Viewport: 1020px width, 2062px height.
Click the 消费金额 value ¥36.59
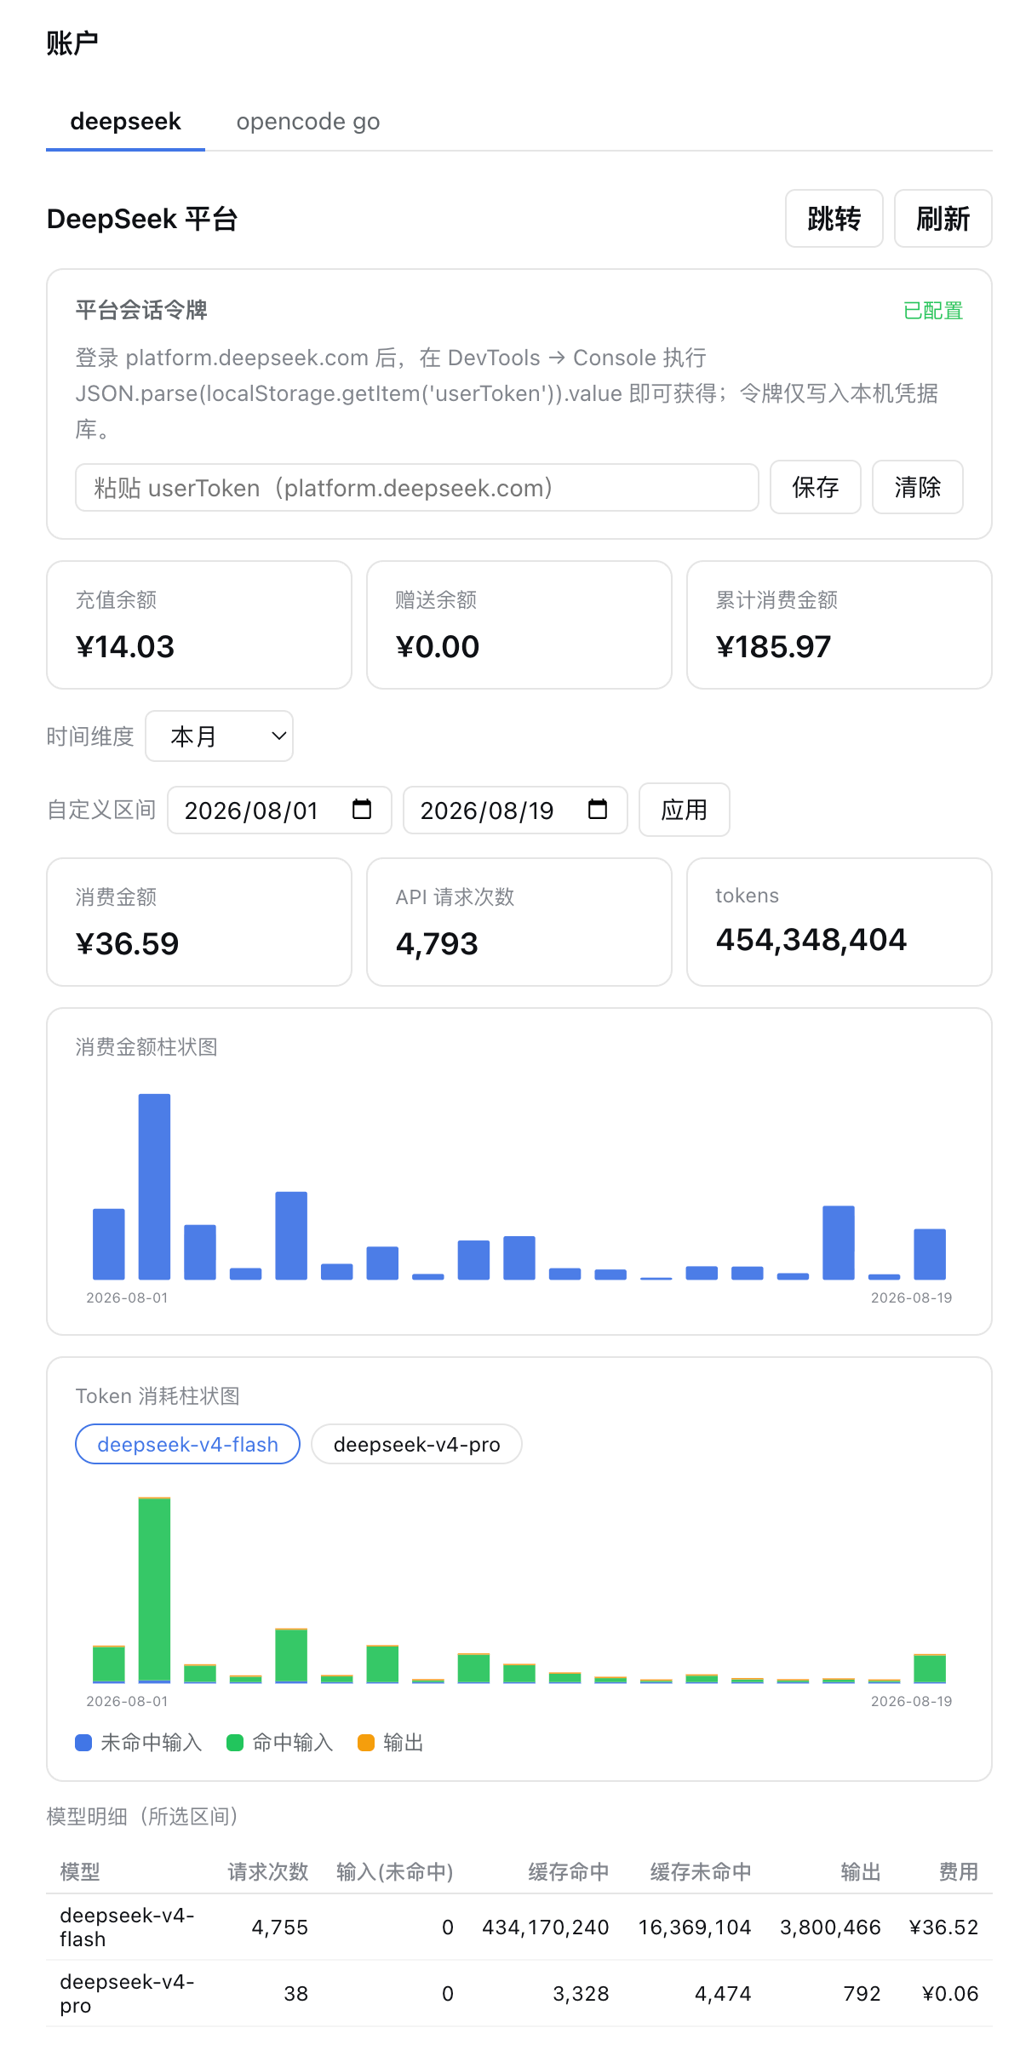click(x=128, y=944)
